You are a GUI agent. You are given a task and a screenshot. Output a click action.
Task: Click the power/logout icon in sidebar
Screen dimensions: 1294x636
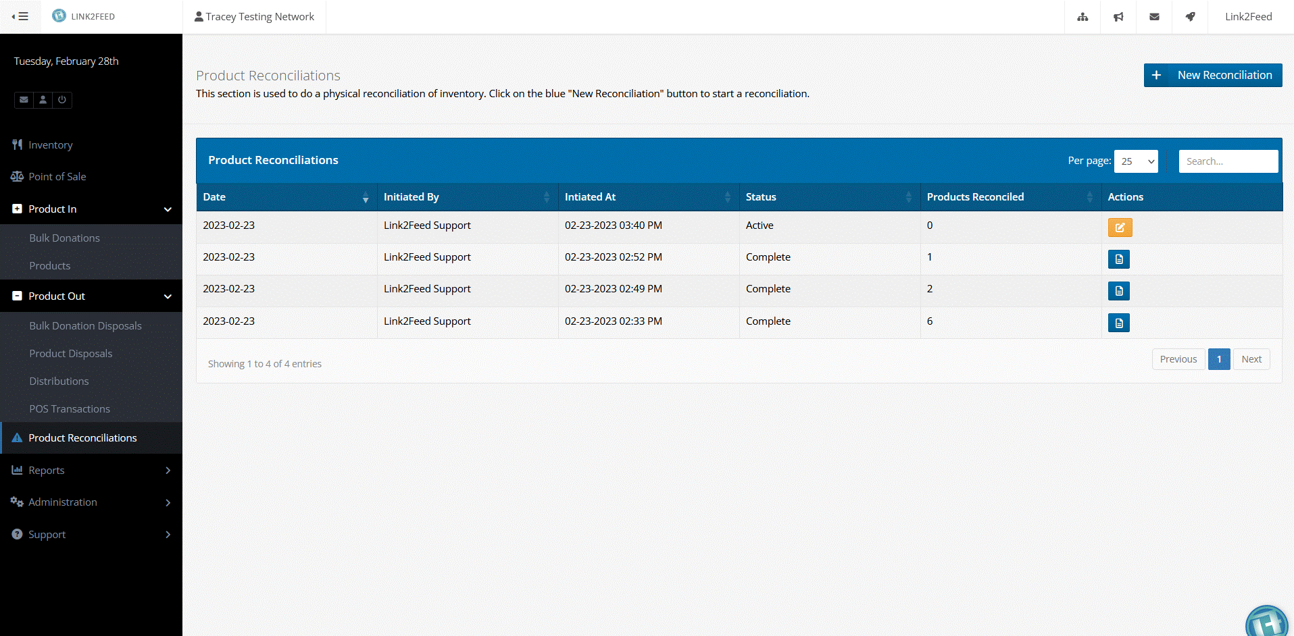click(62, 100)
